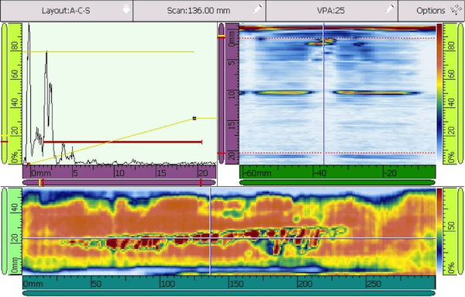Open the Layout:A-C-S selector
The height and width of the screenshot is (297, 465).
coord(67,11)
